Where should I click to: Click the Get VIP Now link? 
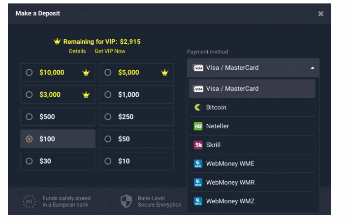(110, 51)
